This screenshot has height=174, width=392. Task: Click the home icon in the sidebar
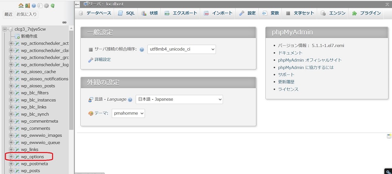pos(21,5)
